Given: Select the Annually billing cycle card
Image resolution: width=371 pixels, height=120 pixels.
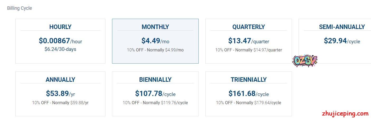Looking at the screenshot, I should pyautogui.click(x=60, y=94).
